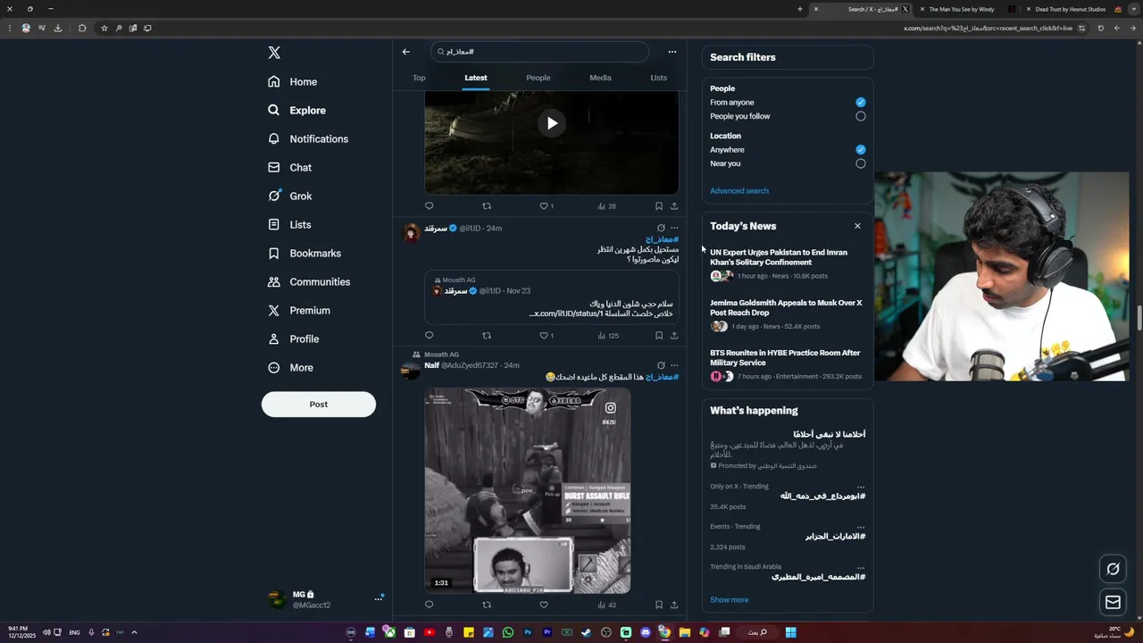Image resolution: width=1143 pixels, height=643 pixels.
Task: Click Grok icon on @i1tJD post
Action: [x=661, y=228]
